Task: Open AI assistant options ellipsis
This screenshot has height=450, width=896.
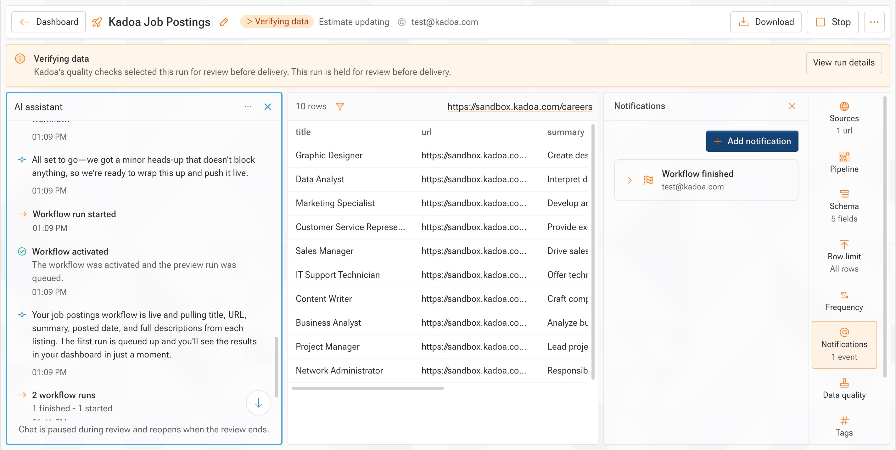Action: [248, 106]
